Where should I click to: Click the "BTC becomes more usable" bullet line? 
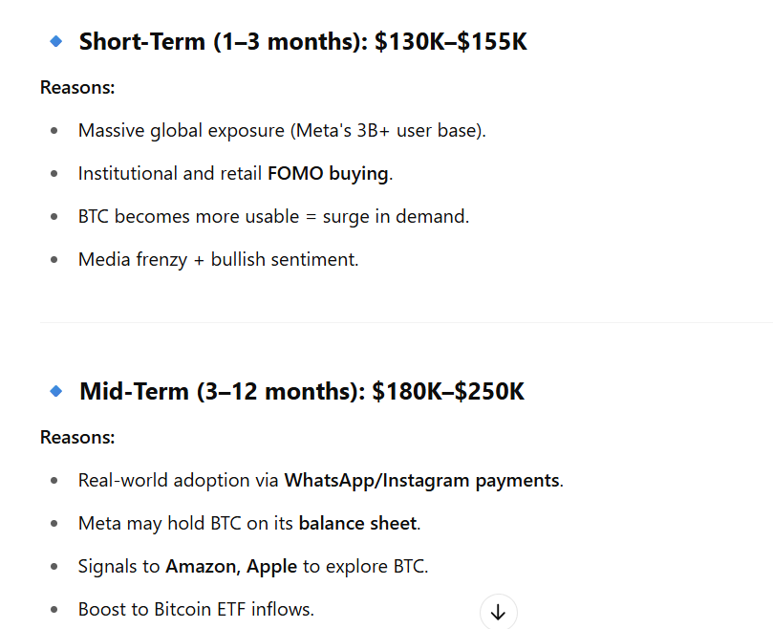(x=273, y=216)
